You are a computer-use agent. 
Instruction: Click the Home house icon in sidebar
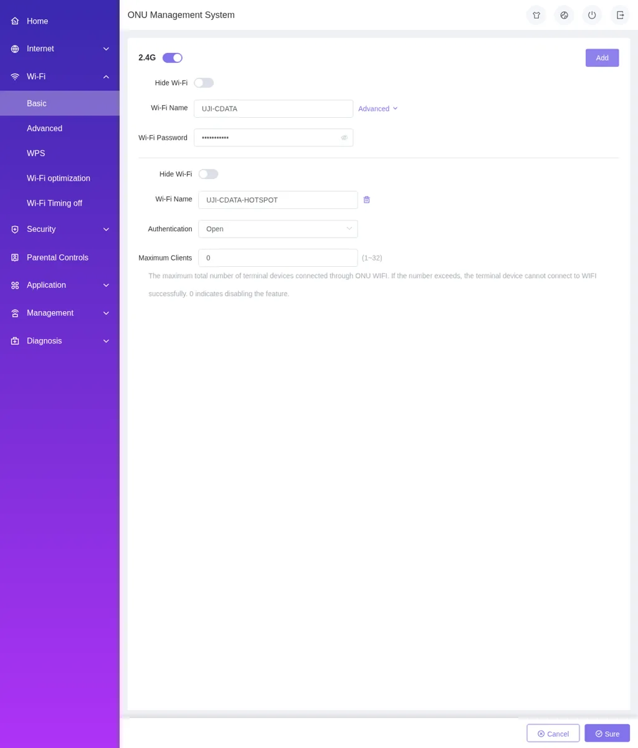pyautogui.click(x=15, y=21)
